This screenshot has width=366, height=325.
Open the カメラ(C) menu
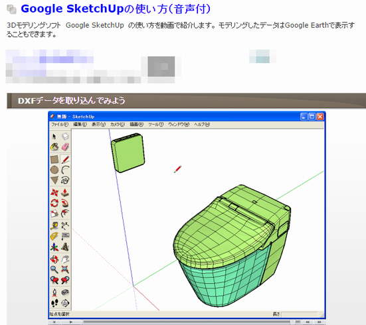tap(118, 125)
